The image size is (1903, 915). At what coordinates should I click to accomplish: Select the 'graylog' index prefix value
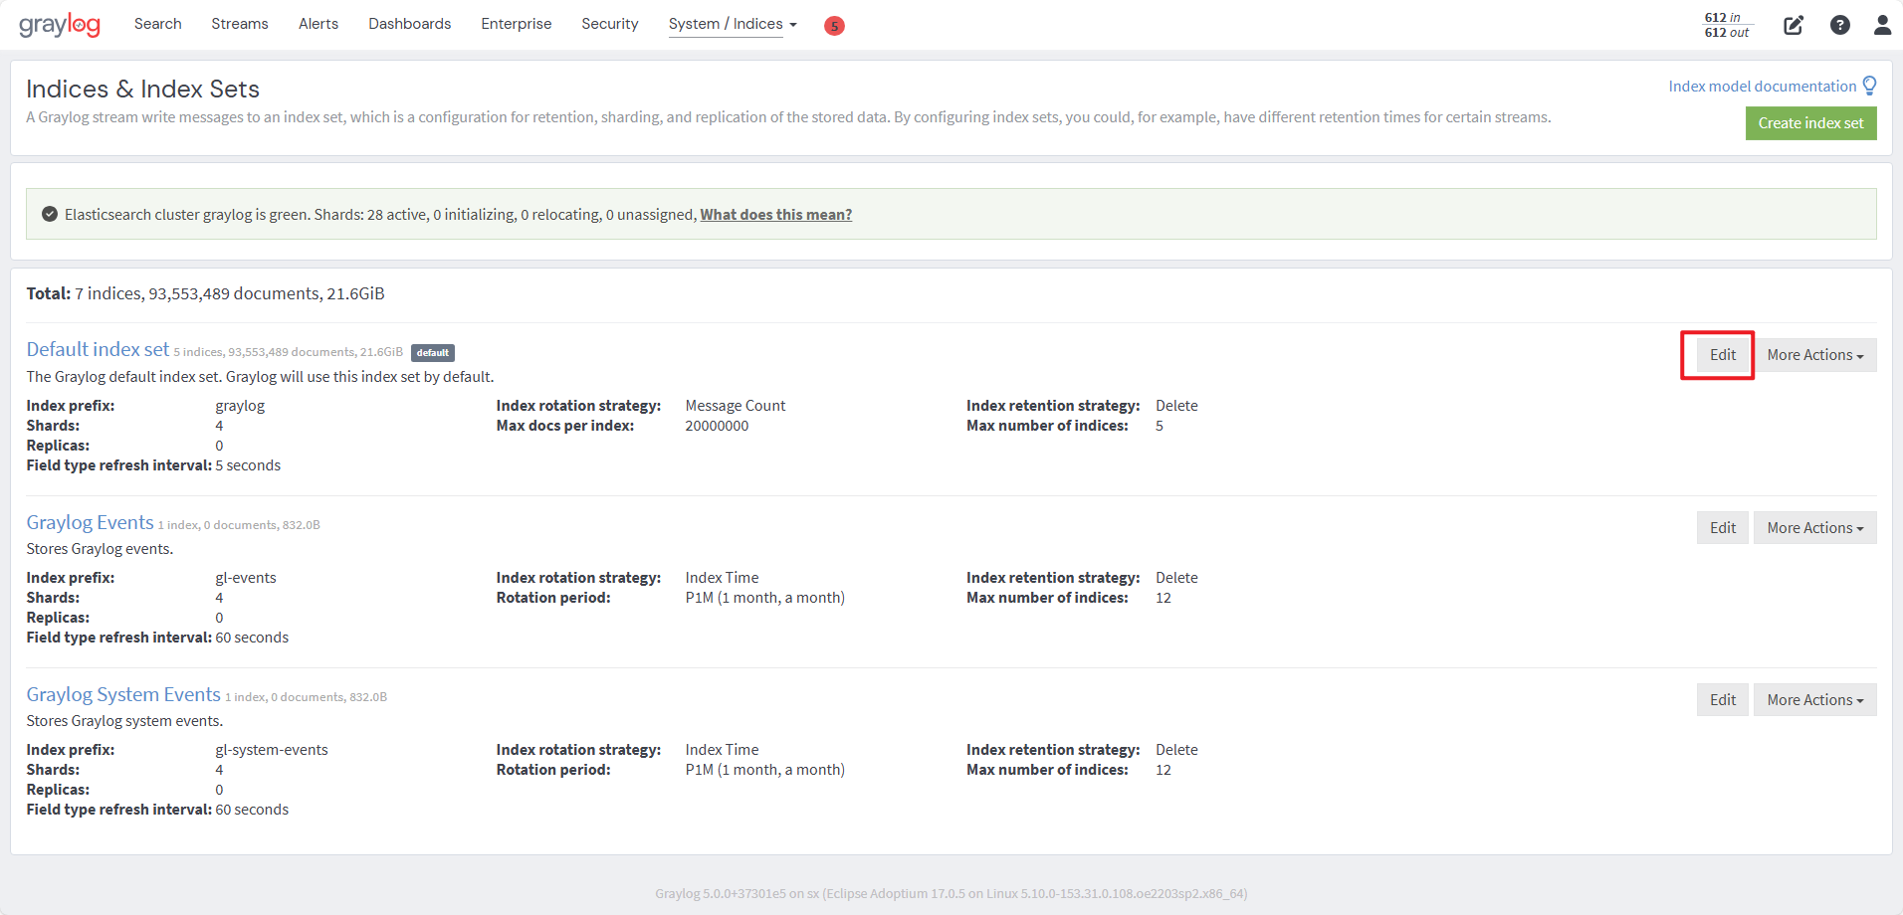[x=240, y=406]
